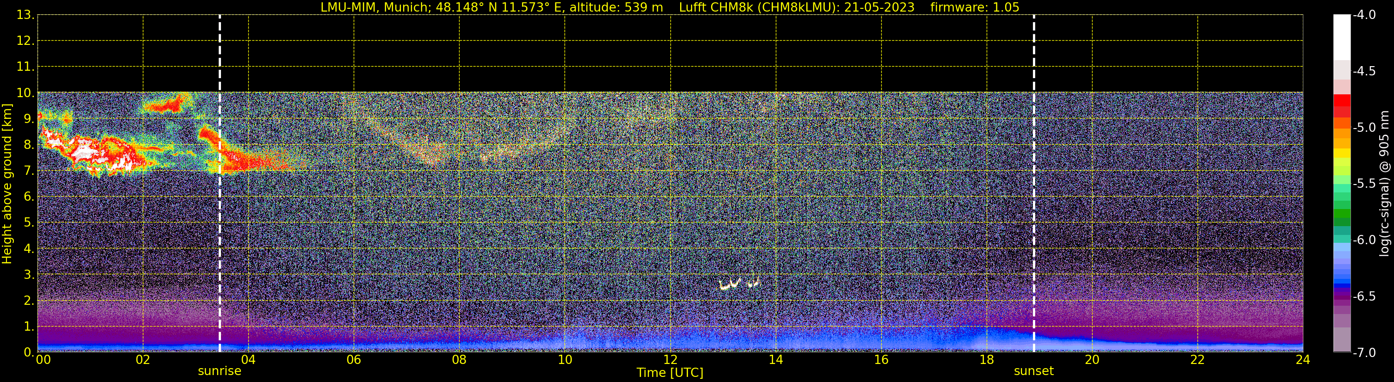This screenshot has width=1394, height=382.
Task: Click the '7.' height axis tick label
Action: pos(29,171)
